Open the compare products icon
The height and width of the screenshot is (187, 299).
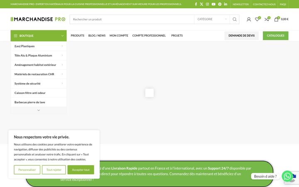[267, 19]
